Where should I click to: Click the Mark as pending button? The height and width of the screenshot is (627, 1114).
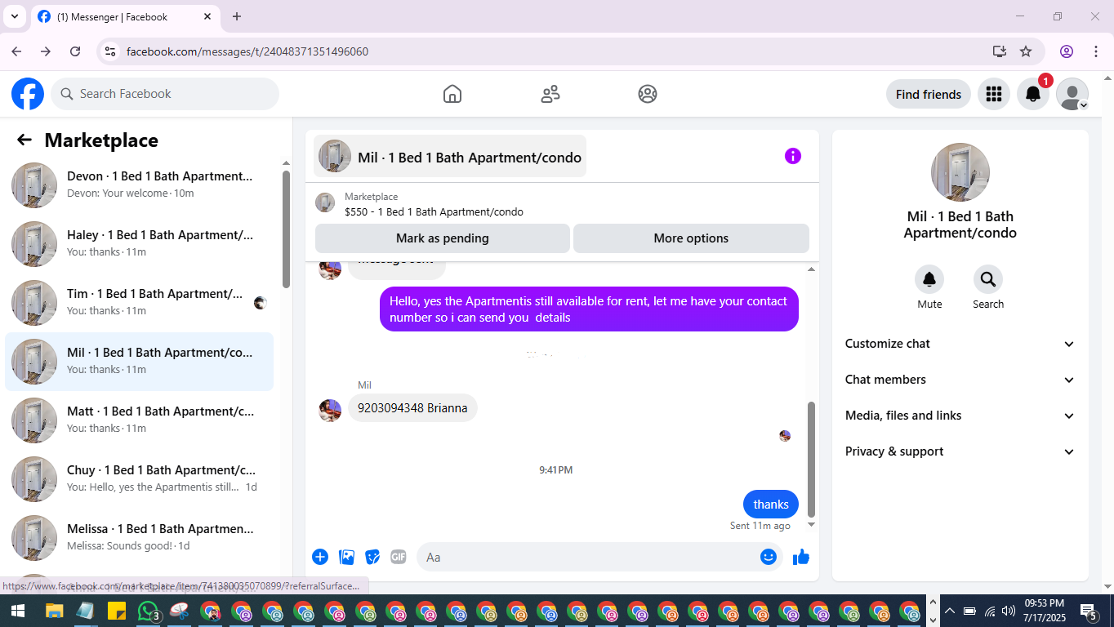click(443, 238)
